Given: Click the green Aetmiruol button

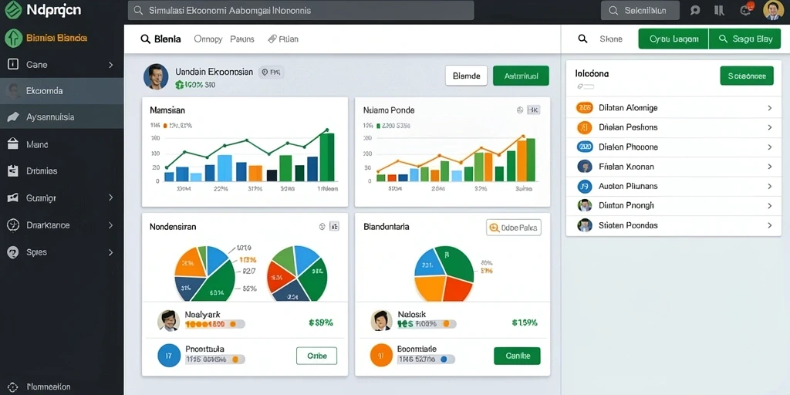Looking at the screenshot, I should pyautogui.click(x=521, y=76).
